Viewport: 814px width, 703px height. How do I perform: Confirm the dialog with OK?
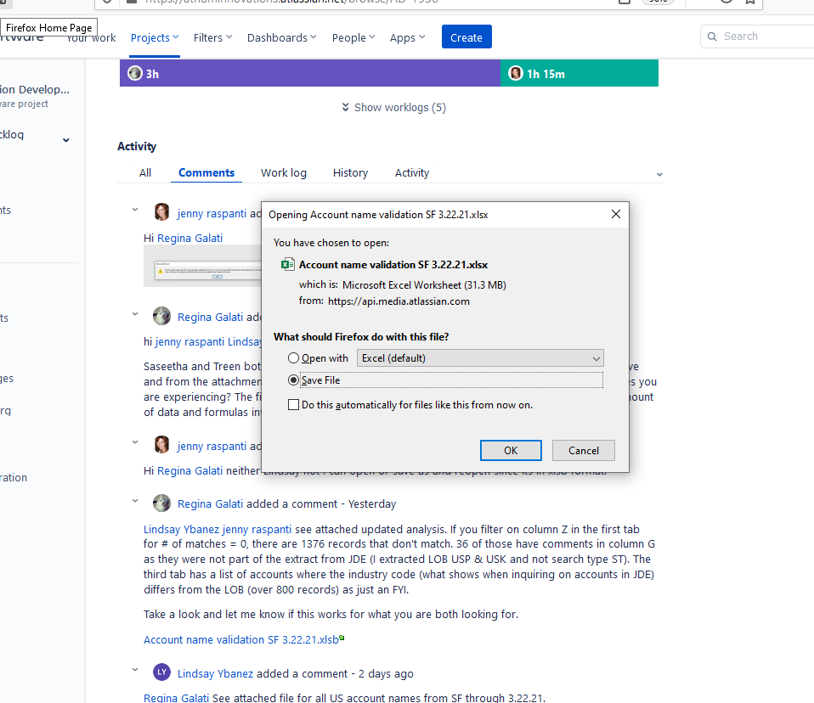pos(511,450)
